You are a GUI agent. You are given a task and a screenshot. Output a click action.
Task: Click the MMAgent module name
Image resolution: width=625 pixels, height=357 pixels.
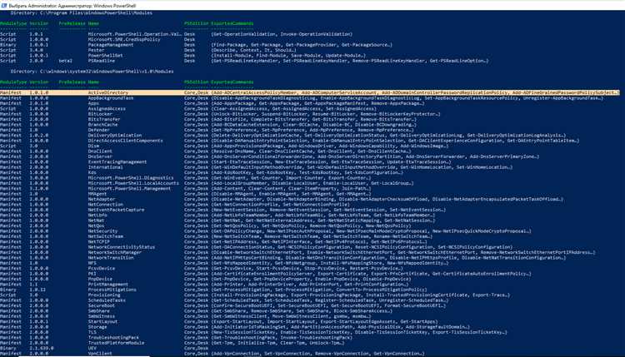coord(97,194)
